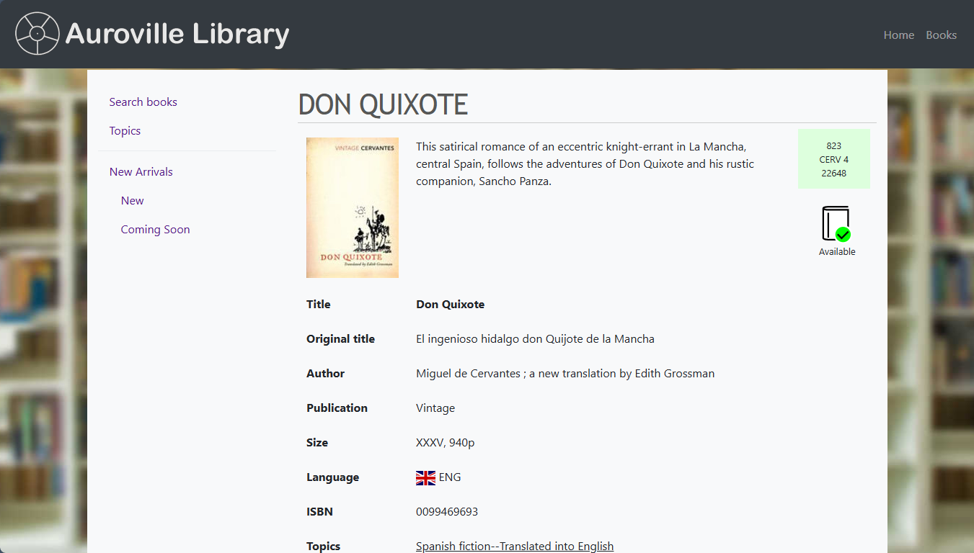Click the ISBN number 0099469693
Image resolution: width=974 pixels, height=553 pixels.
447,511
